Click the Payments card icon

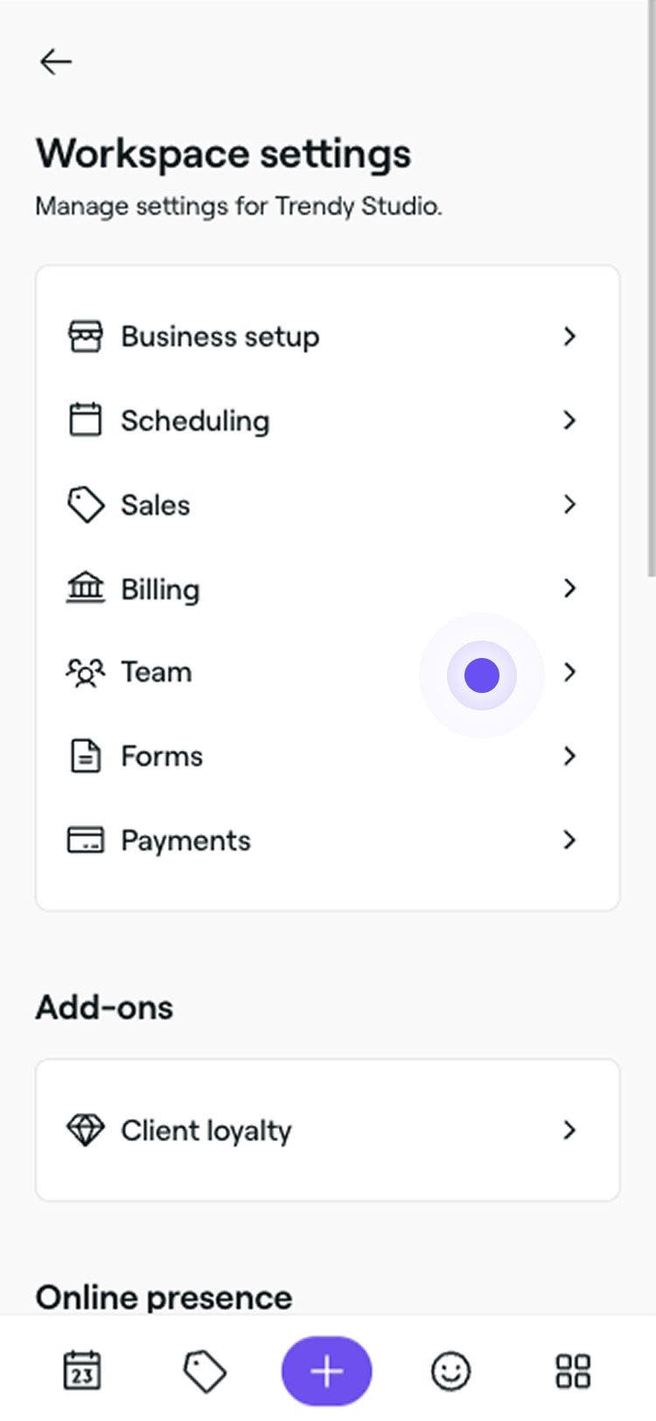(85, 840)
